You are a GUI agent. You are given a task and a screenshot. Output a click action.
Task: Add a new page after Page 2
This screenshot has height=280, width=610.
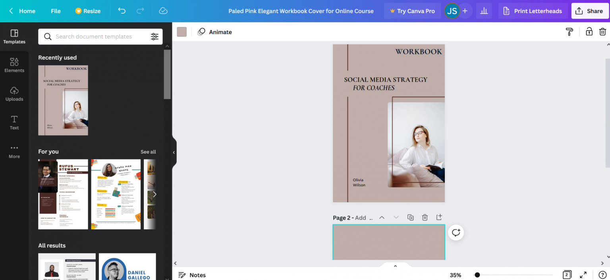pos(439,217)
